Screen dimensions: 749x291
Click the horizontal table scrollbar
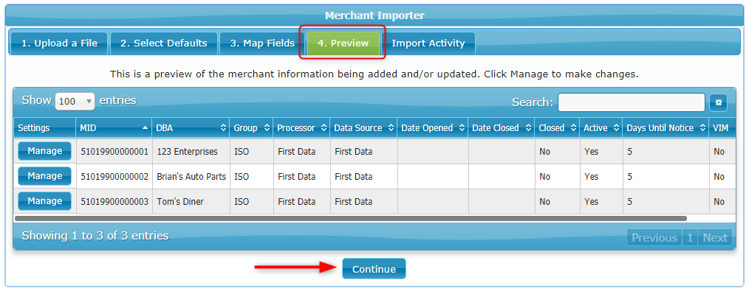pos(351,218)
